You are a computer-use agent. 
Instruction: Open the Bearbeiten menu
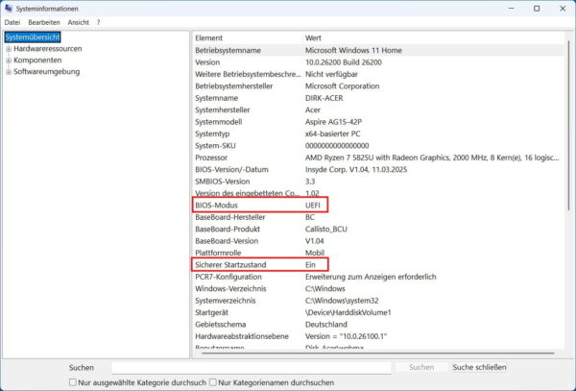point(44,22)
